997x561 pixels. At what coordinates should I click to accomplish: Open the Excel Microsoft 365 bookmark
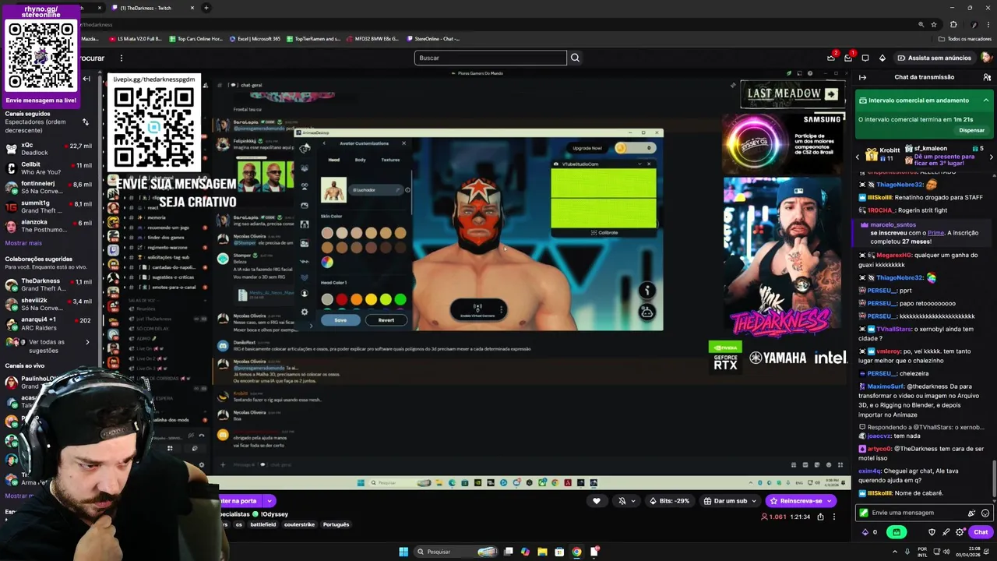[255, 38]
